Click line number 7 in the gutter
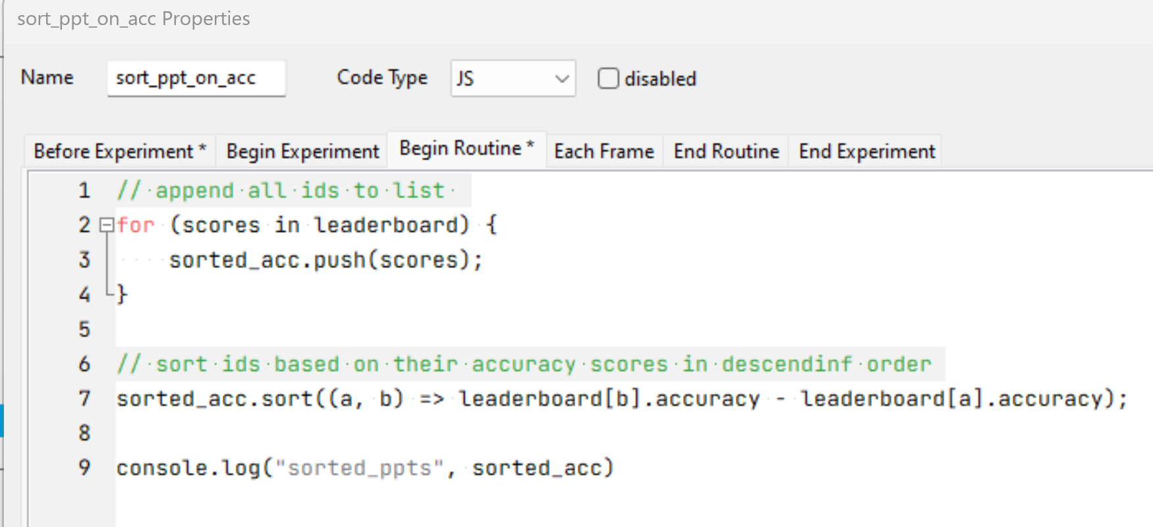Screen dimensions: 1153x527 pyautogui.click(x=84, y=399)
